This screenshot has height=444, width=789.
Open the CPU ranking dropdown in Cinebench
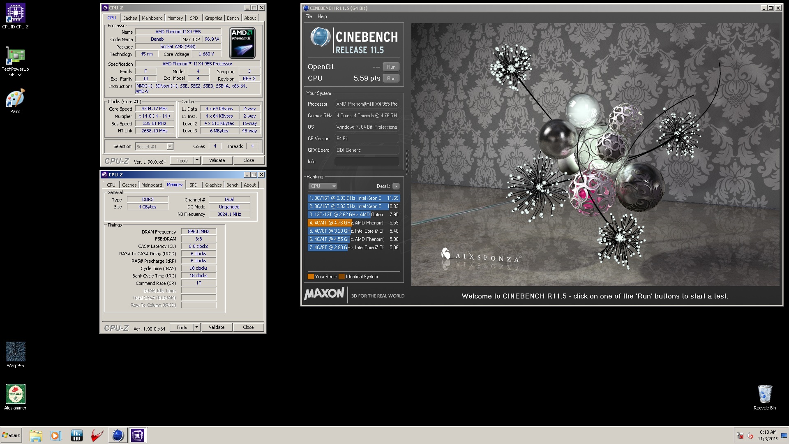(323, 186)
